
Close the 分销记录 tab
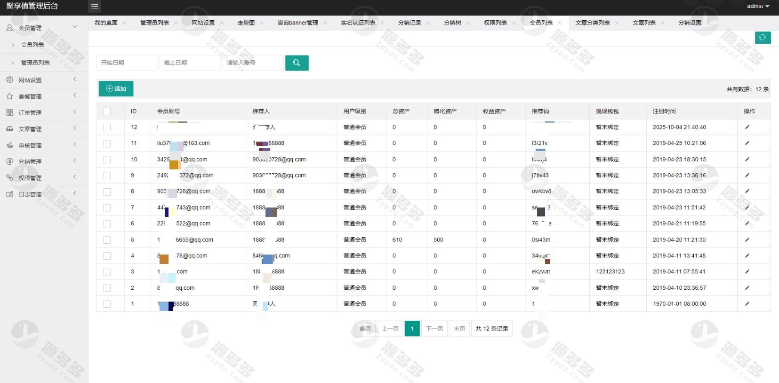tap(428, 23)
